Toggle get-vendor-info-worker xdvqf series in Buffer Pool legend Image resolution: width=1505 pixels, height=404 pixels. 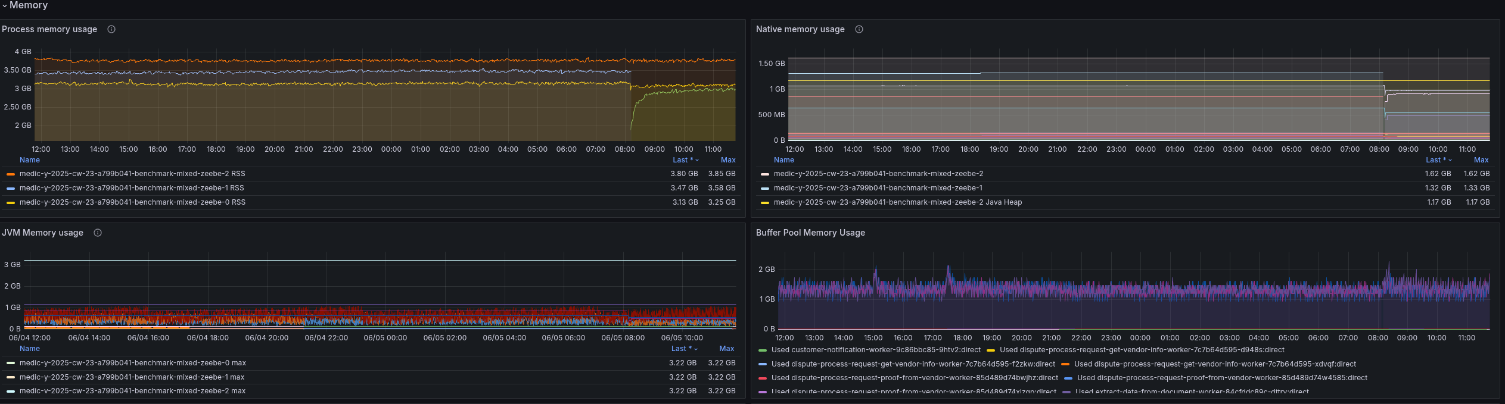click(1215, 364)
